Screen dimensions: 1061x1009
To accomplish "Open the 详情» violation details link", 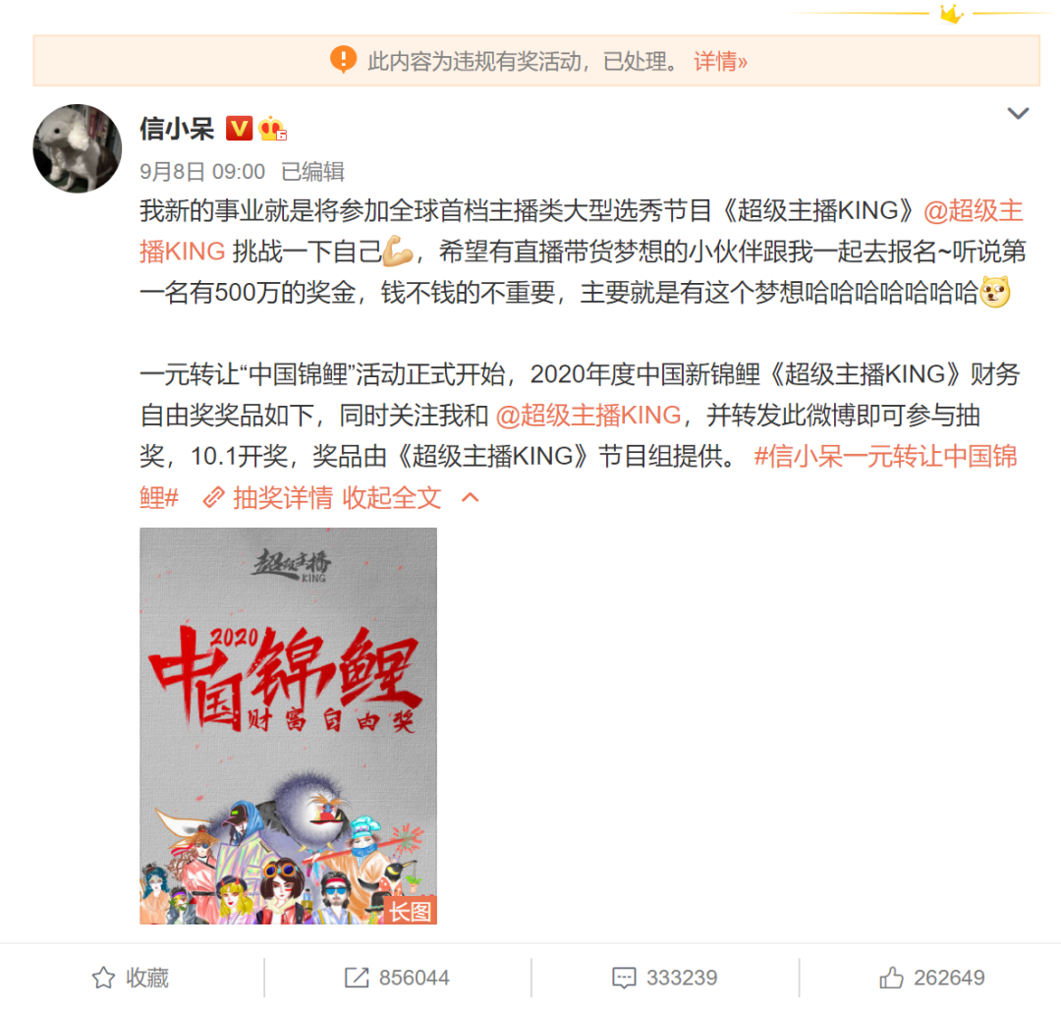I will click(720, 62).
